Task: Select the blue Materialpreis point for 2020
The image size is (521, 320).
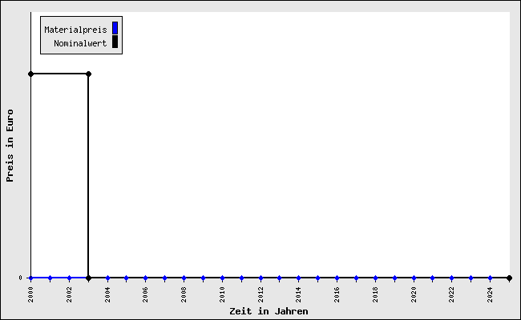Action: 414,278
